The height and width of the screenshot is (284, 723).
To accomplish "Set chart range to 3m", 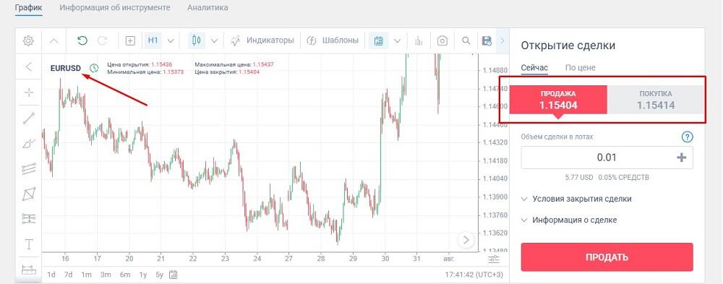I will [106, 275].
